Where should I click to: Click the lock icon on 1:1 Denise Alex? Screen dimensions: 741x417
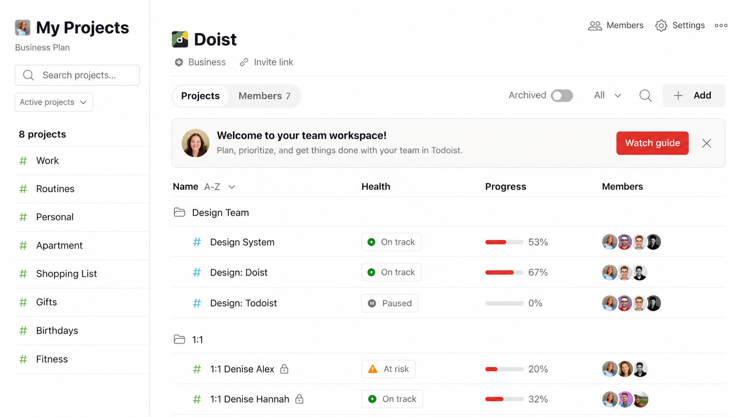(x=285, y=369)
